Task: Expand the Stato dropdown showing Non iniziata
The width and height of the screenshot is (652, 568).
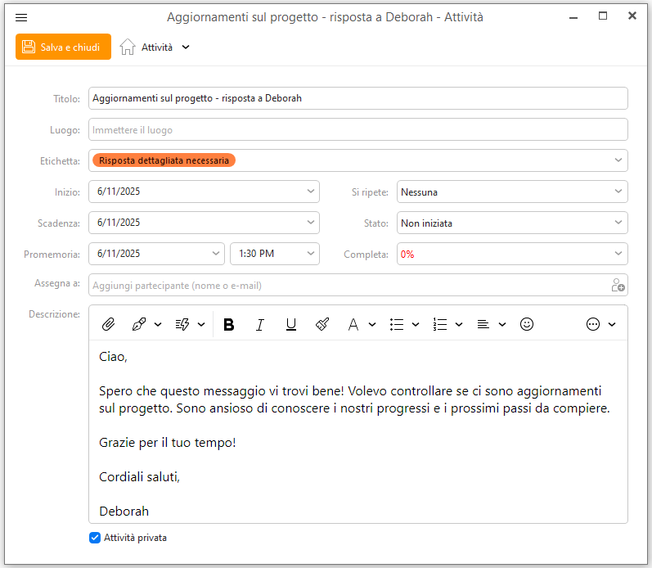Action: 512,223
